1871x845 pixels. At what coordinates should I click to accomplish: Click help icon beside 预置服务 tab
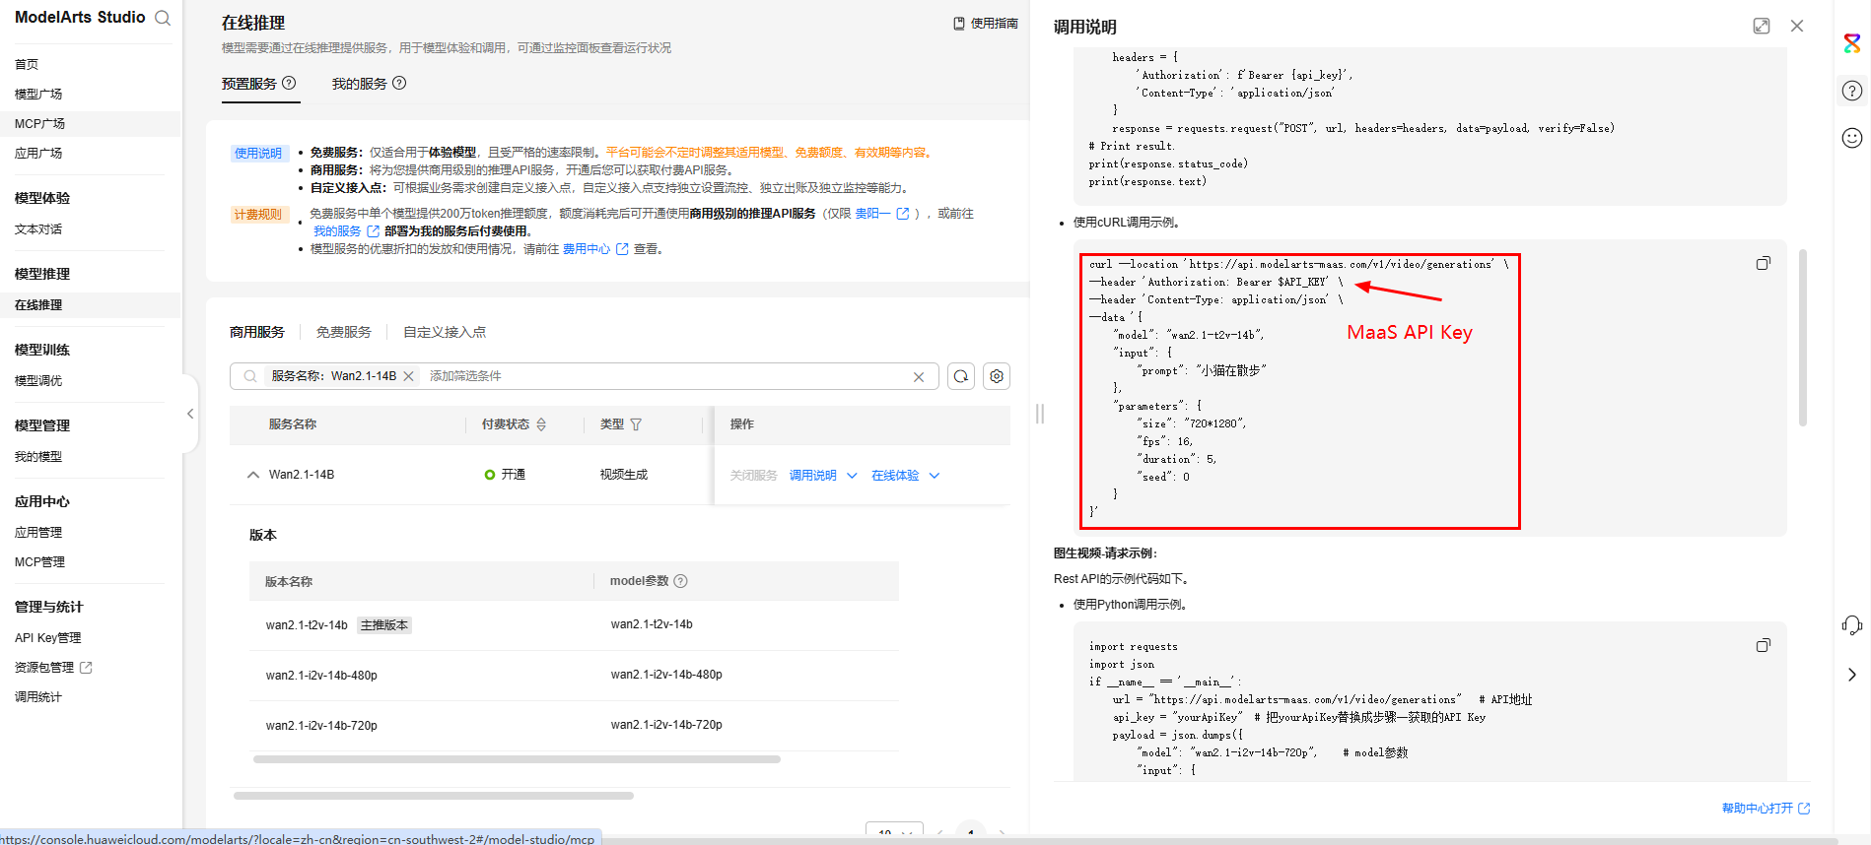289,84
